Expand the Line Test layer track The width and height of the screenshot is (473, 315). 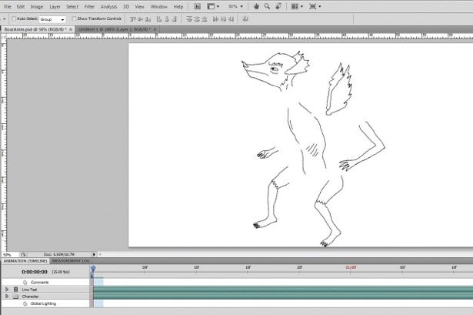(x=7, y=290)
